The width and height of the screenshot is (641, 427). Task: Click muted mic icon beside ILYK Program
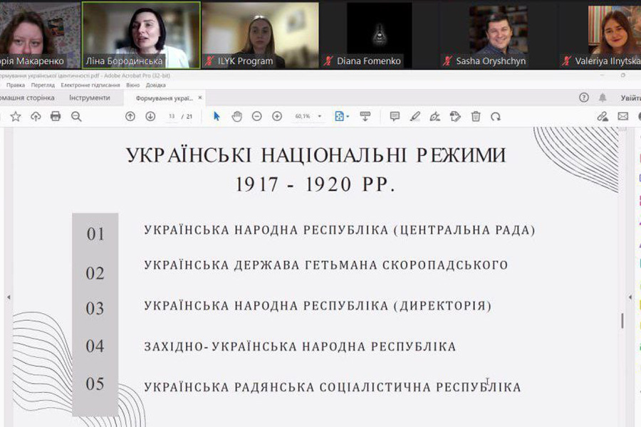coord(209,61)
